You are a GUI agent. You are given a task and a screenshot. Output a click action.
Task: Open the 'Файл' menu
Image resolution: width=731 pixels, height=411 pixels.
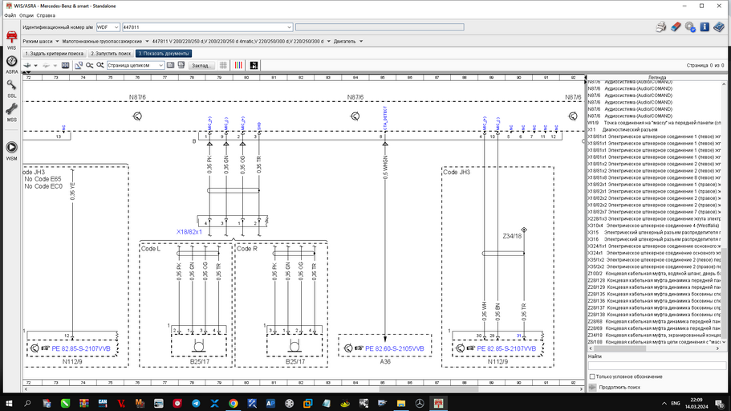(x=10, y=15)
